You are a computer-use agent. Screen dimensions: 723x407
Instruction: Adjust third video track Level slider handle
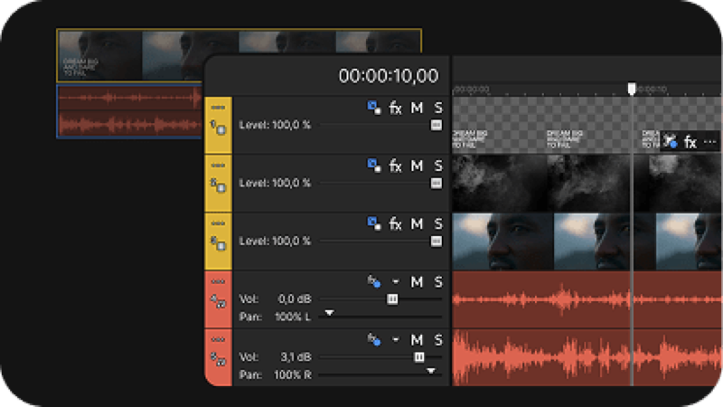[437, 241]
